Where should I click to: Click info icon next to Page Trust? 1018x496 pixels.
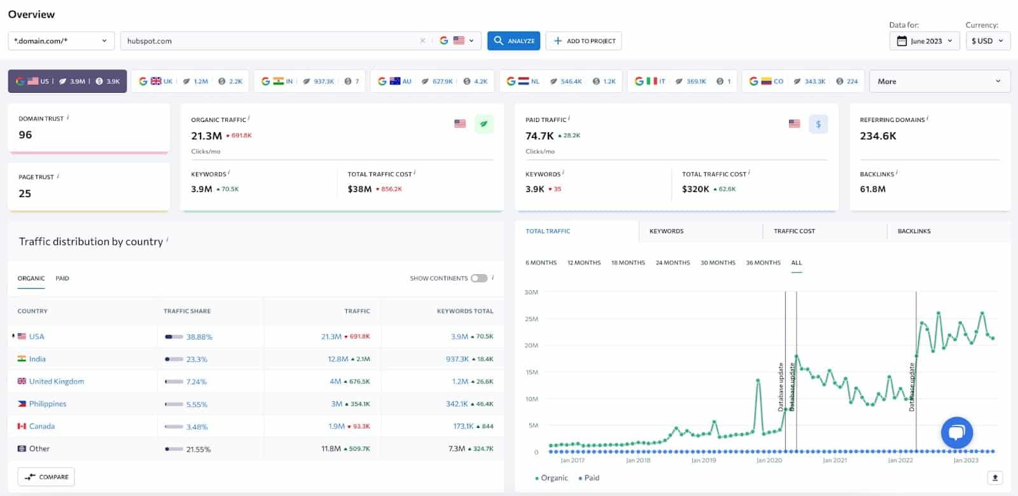pos(58,176)
